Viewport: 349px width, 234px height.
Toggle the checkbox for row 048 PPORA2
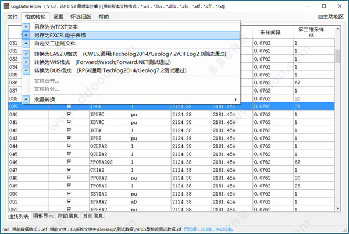pyautogui.click(x=69, y=178)
